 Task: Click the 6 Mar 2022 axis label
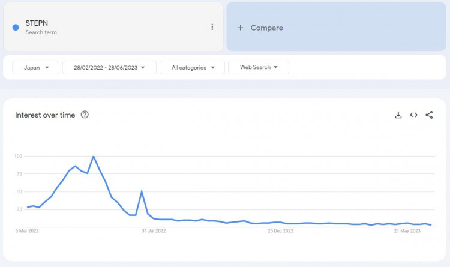(x=27, y=230)
